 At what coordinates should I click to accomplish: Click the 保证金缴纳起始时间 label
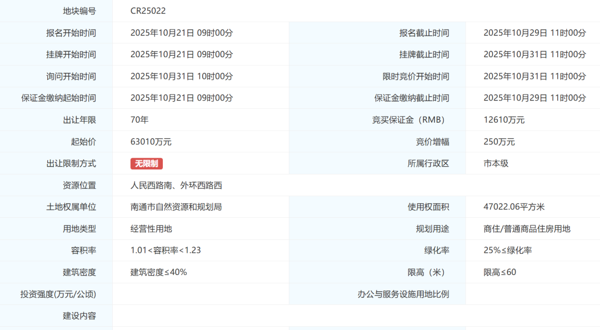coord(58,98)
